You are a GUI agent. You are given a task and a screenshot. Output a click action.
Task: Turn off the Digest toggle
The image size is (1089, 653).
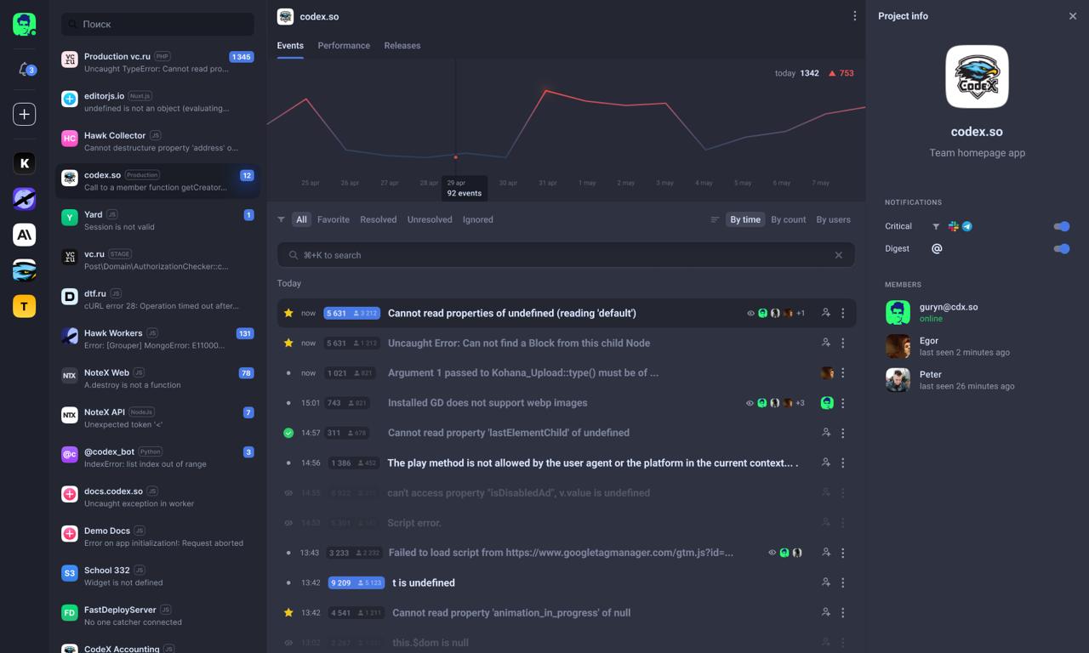[1061, 248]
